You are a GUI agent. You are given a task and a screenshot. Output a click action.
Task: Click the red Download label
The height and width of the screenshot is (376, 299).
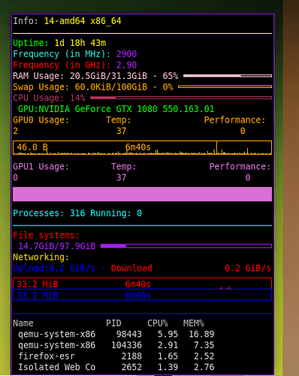[x=131, y=268]
